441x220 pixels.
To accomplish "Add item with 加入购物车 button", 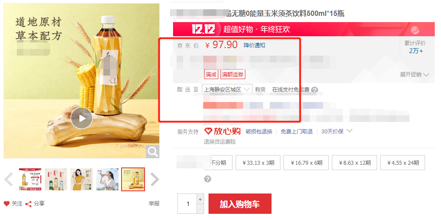I will click(240, 204).
